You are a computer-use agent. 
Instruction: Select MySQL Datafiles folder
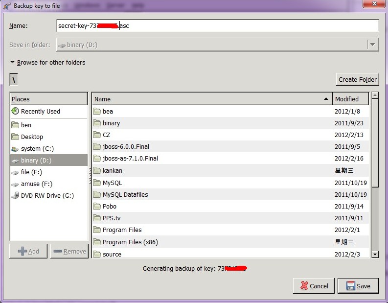coord(230,194)
